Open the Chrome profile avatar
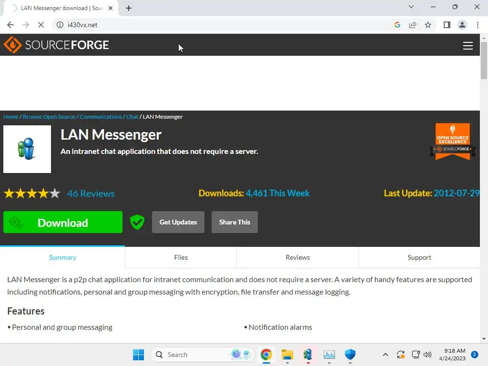This screenshot has height=366, width=488. [x=462, y=25]
